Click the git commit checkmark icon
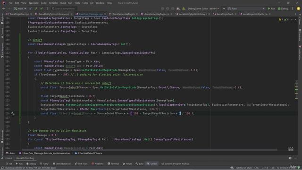Viewport: 302px width, 170px height. (42, 8)
